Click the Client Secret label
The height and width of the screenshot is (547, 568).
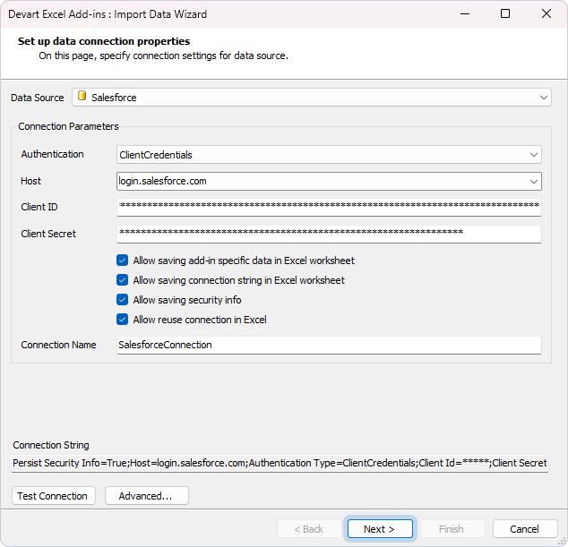(48, 234)
